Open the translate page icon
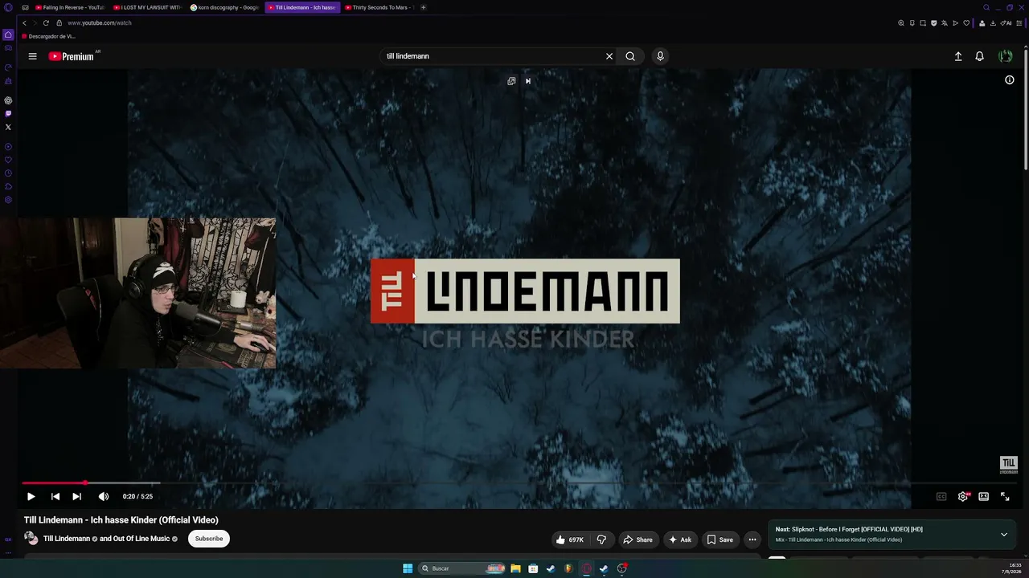Image resolution: width=1029 pixels, height=578 pixels. (945, 22)
